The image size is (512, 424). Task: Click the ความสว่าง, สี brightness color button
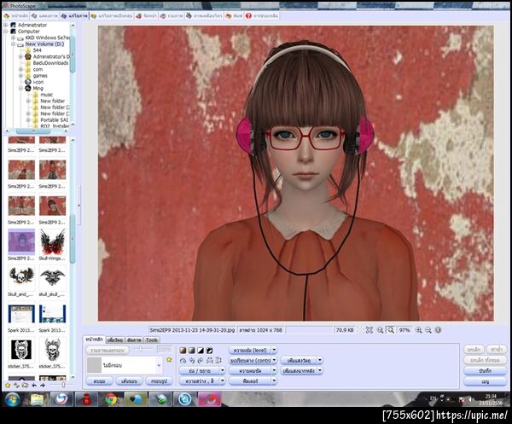200,380
